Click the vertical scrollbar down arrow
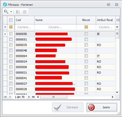This screenshot has width=122, height=117. (117, 92)
